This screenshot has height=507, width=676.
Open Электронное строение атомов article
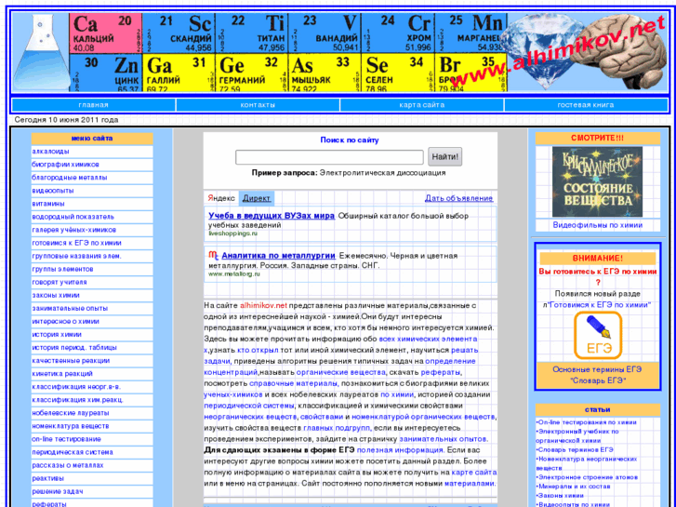pos(587,477)
